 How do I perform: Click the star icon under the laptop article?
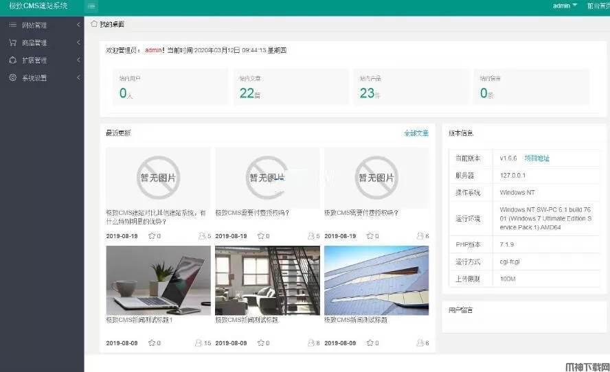tap(152, 342)
